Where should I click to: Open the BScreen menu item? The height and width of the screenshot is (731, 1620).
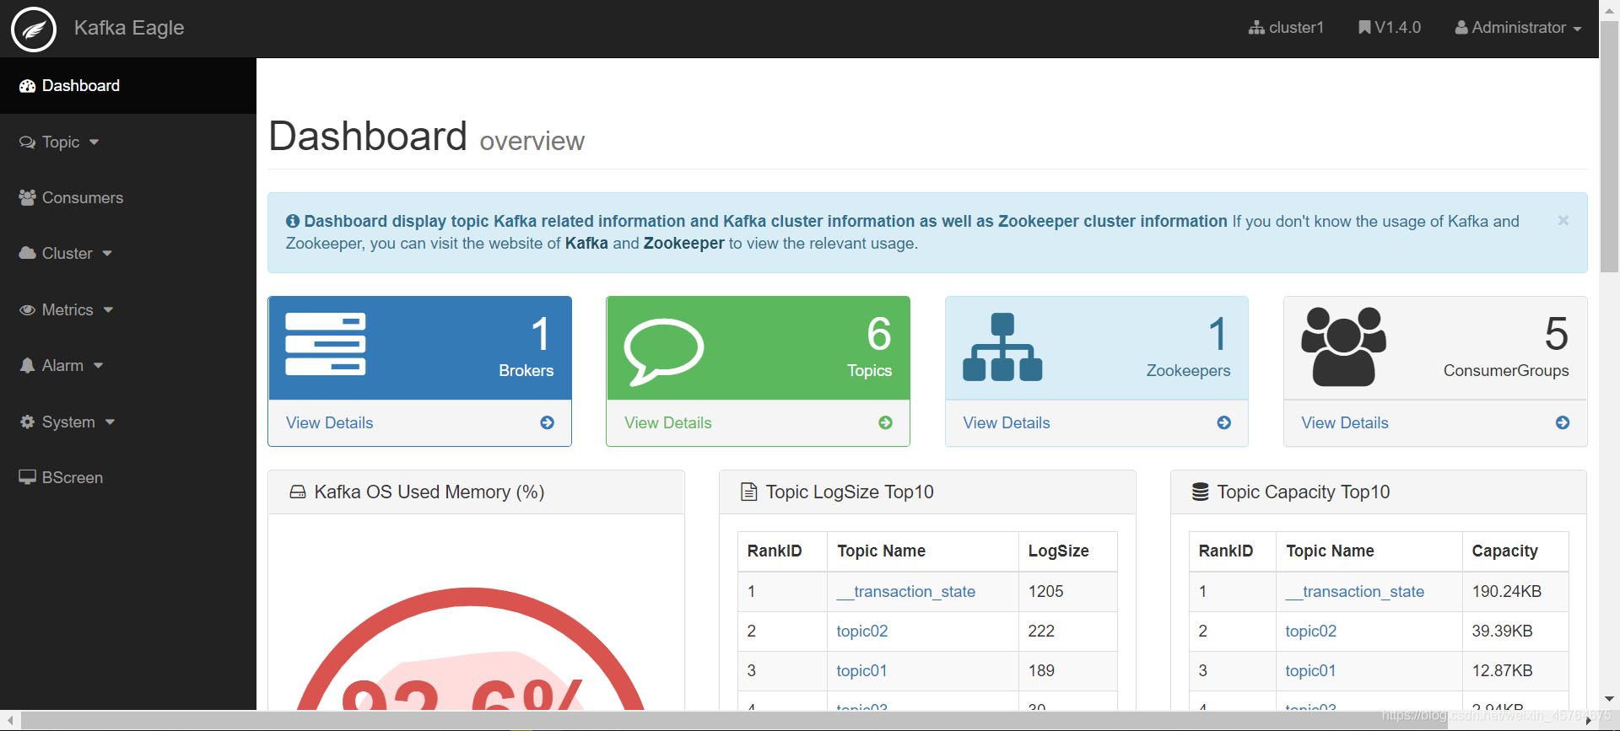pyautogui.click(x=128, y=478)
